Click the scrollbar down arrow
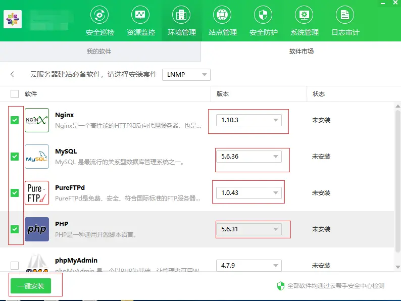 tap(397, 267)
